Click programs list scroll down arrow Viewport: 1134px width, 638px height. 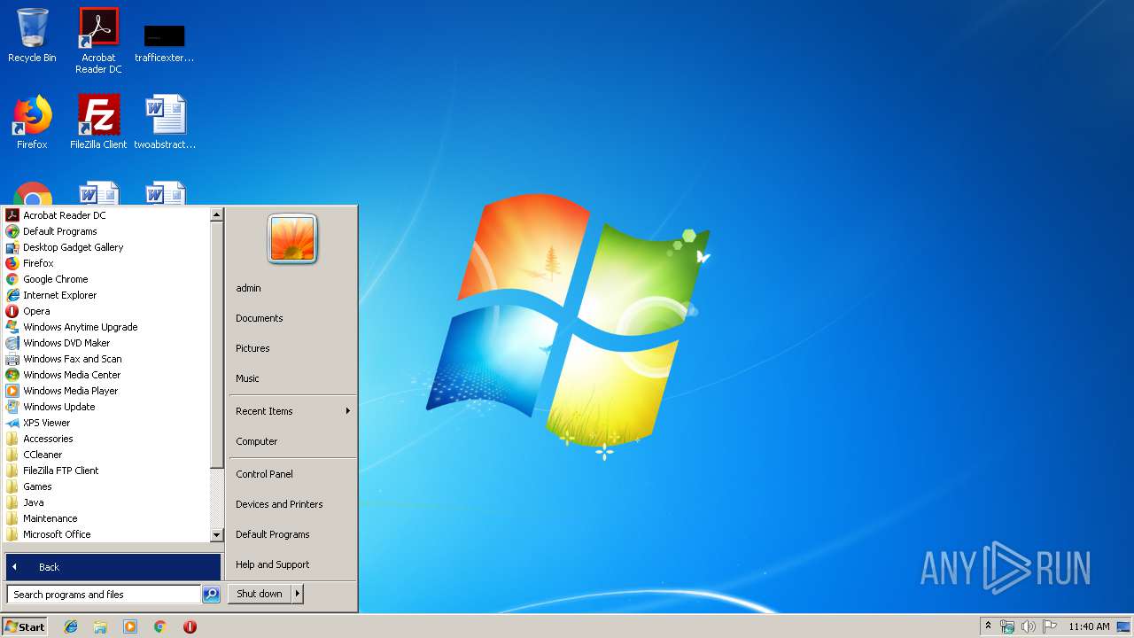(216, 535)
